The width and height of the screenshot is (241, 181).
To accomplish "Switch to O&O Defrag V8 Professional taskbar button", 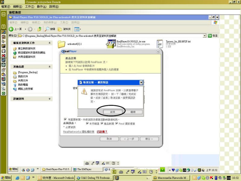I will (95, 178).
